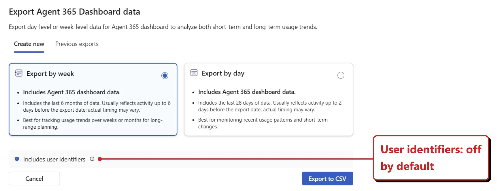Select the Export by week radio button
This screenshot has width=497, height=191.
pyautogui.click(x=165, y=76)
